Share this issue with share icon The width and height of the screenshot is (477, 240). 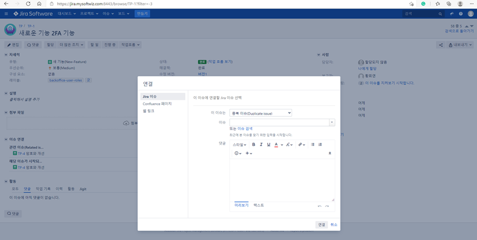tap(441, 45)
